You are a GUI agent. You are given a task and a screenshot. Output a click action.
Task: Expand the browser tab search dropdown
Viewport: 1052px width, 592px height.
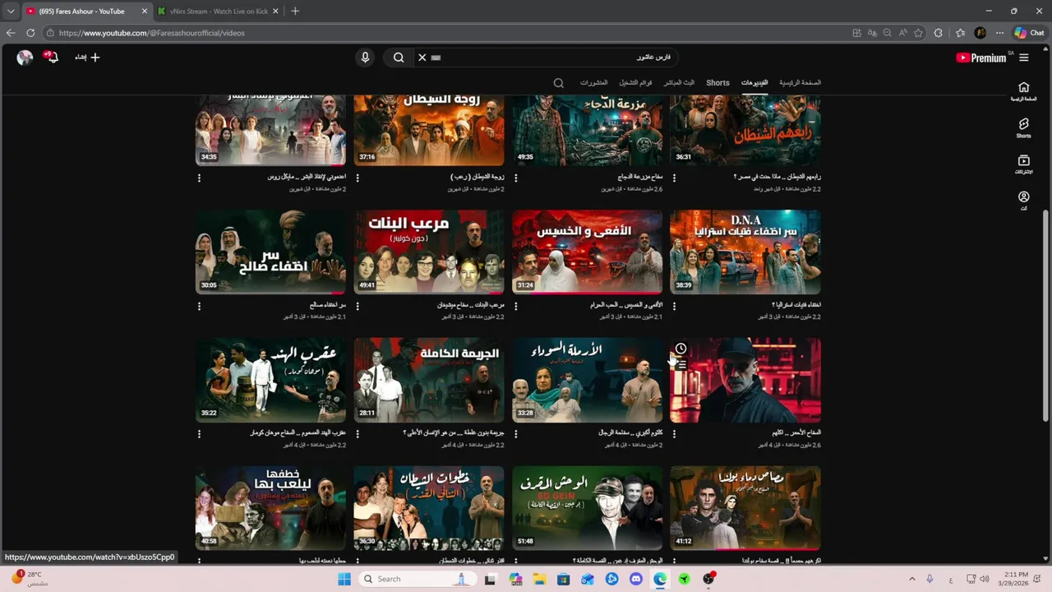[x=11, y=12]
